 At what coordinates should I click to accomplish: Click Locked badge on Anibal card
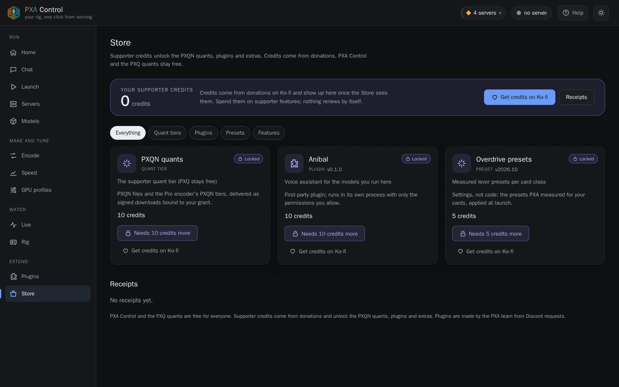point(416,159)
